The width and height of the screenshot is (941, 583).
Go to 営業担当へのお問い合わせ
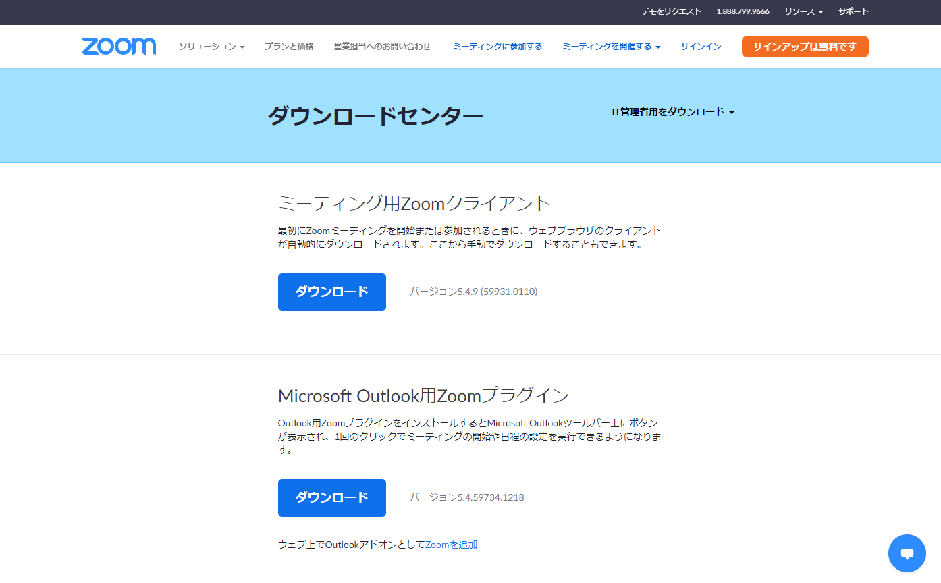pos(382,47)
